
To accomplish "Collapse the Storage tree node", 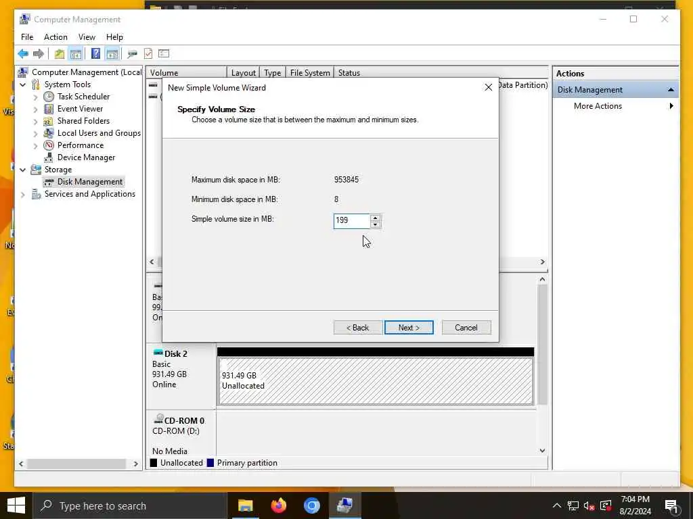I will 23,170.
